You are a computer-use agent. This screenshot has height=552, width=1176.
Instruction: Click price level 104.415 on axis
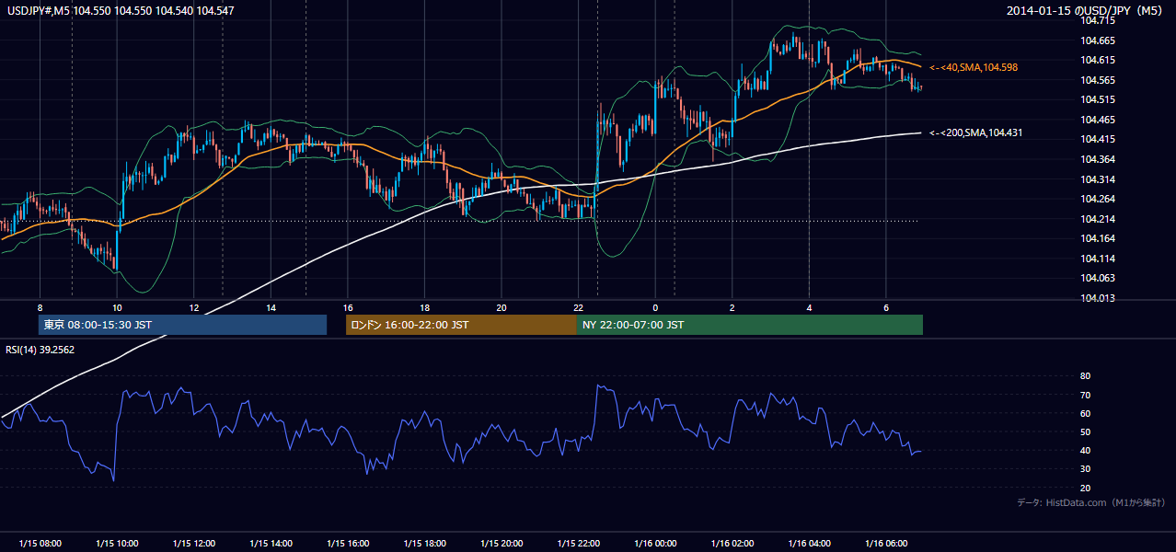pos(1100,139)
